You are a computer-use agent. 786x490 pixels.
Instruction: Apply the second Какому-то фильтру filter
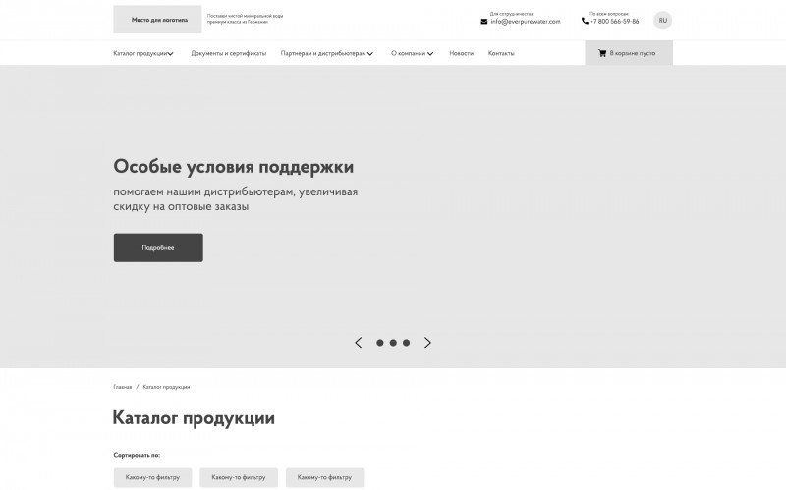pos(239,477)
